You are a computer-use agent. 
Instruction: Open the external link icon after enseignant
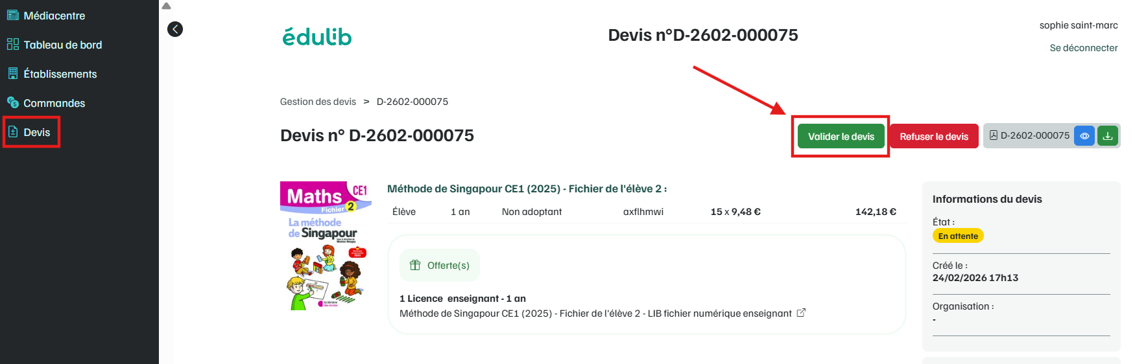click(801, 313)
